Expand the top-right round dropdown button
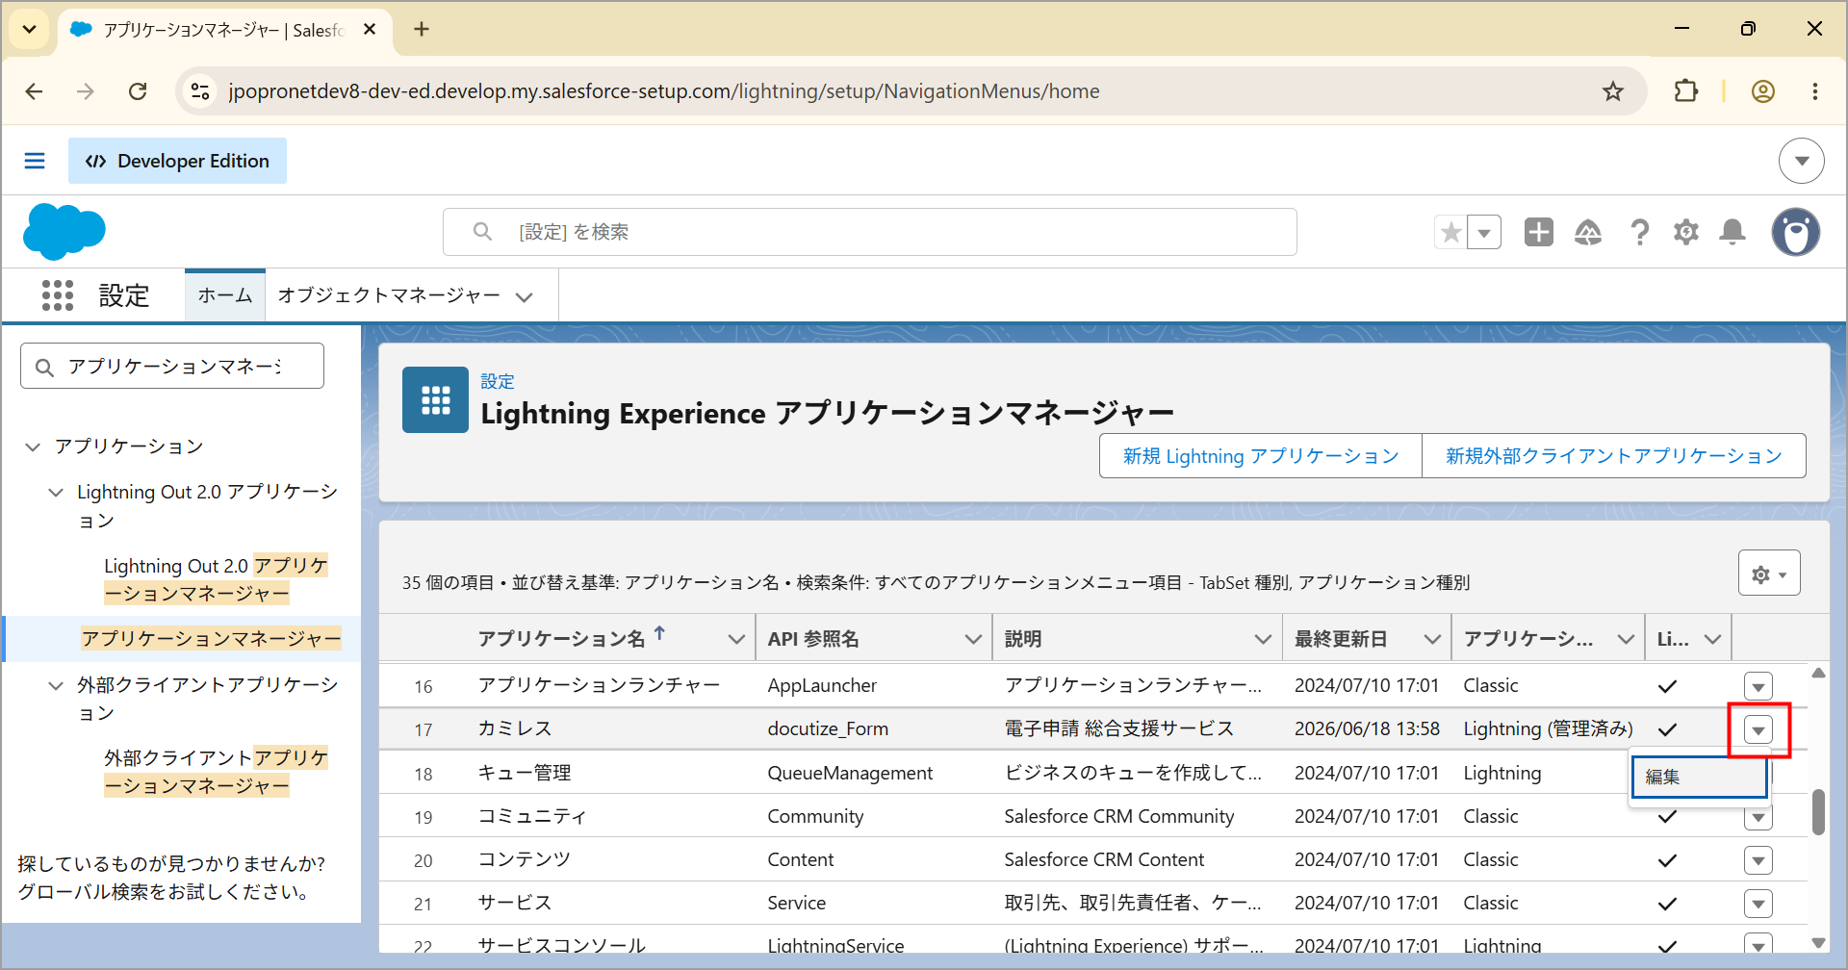1848x970 pixels. (1802, 161)
